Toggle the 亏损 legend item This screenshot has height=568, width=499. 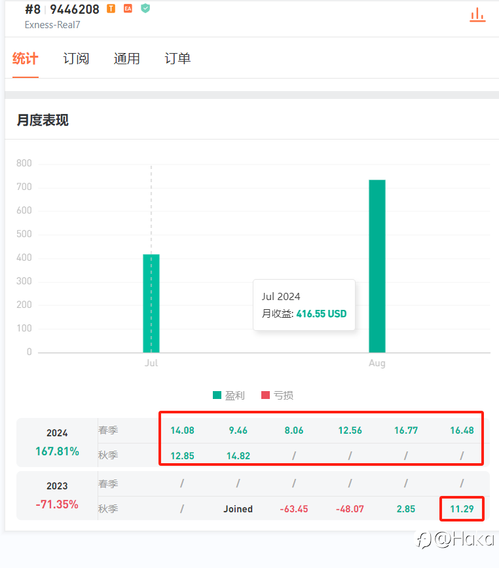pos(278,395)
